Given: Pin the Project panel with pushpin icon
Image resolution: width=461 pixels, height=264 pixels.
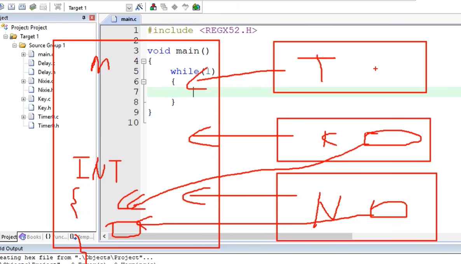Looking at the screenshot, I should tap(84, 17).
